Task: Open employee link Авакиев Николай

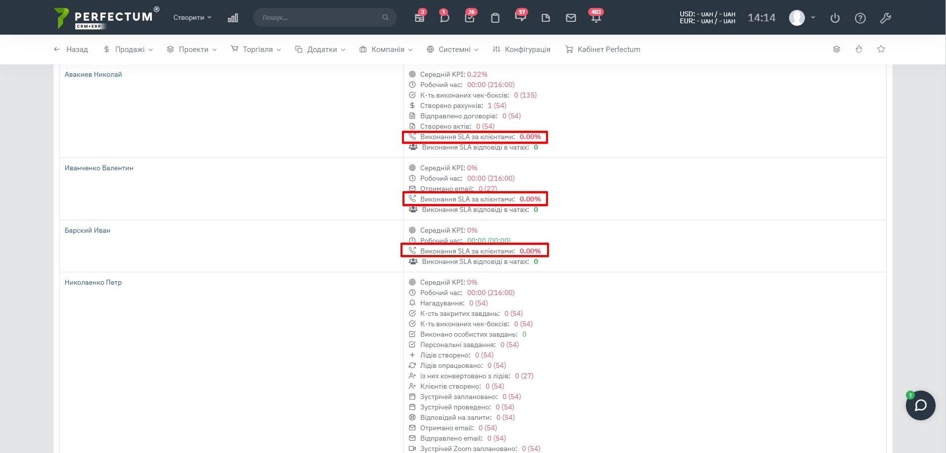Action: (x=93, y=74)
